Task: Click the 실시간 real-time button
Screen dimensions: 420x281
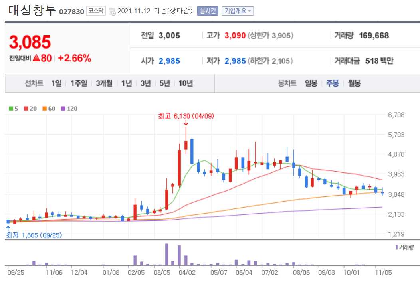Action: pyautogui.click(x=208, y=11)
